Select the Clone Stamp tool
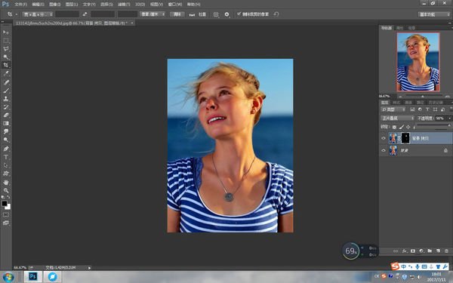Viewport: 453px width, 283px height. pos(6,98)
